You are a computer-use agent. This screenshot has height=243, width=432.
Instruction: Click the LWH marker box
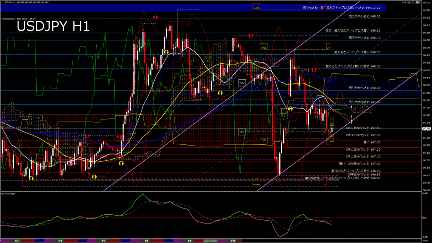coord(256,7)
